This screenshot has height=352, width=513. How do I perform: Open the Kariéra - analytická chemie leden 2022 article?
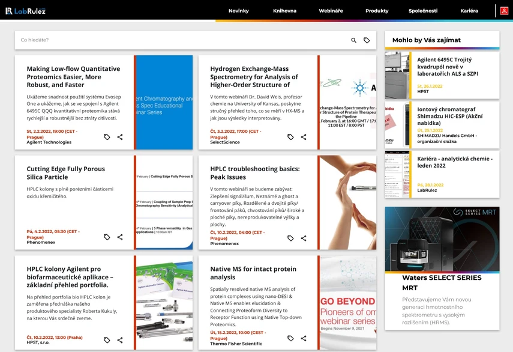[455, 162]
